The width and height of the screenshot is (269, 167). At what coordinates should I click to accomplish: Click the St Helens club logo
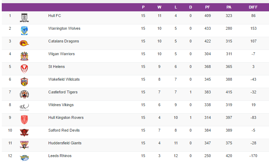(x=24, y=69)
